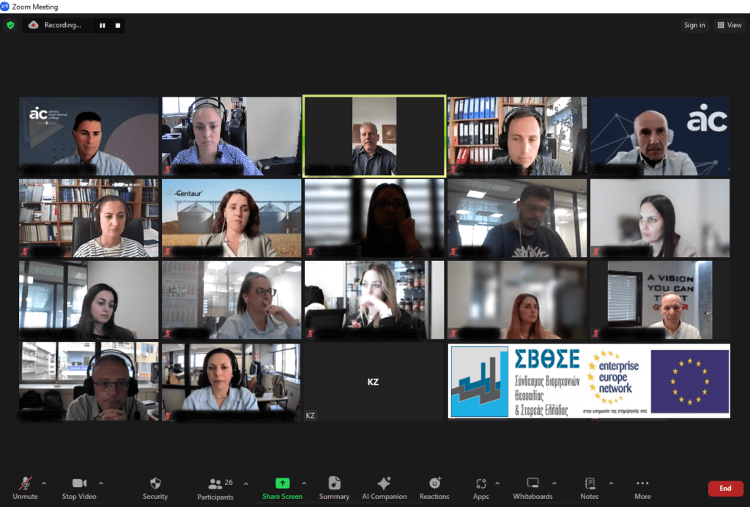Open the Notes tool
Screen dimensions: 750x507
click(x=590, y=484)
